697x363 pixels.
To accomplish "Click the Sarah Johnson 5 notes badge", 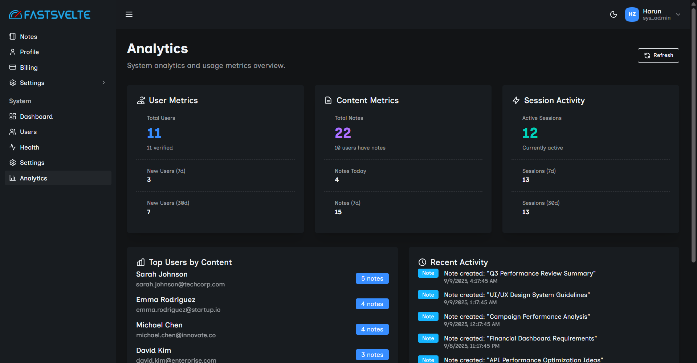I will [x=372, y=278].
